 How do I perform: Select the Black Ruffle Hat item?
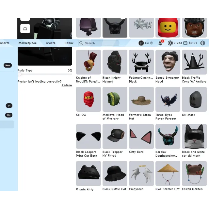(115, 173)
